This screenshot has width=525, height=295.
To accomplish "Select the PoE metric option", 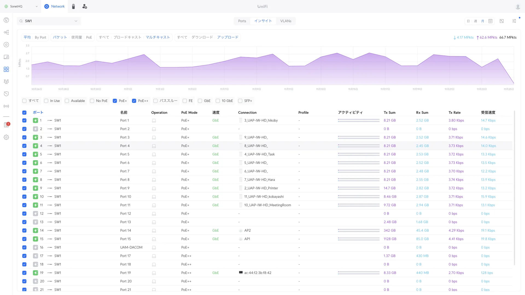I will click(x=89, y=37).
